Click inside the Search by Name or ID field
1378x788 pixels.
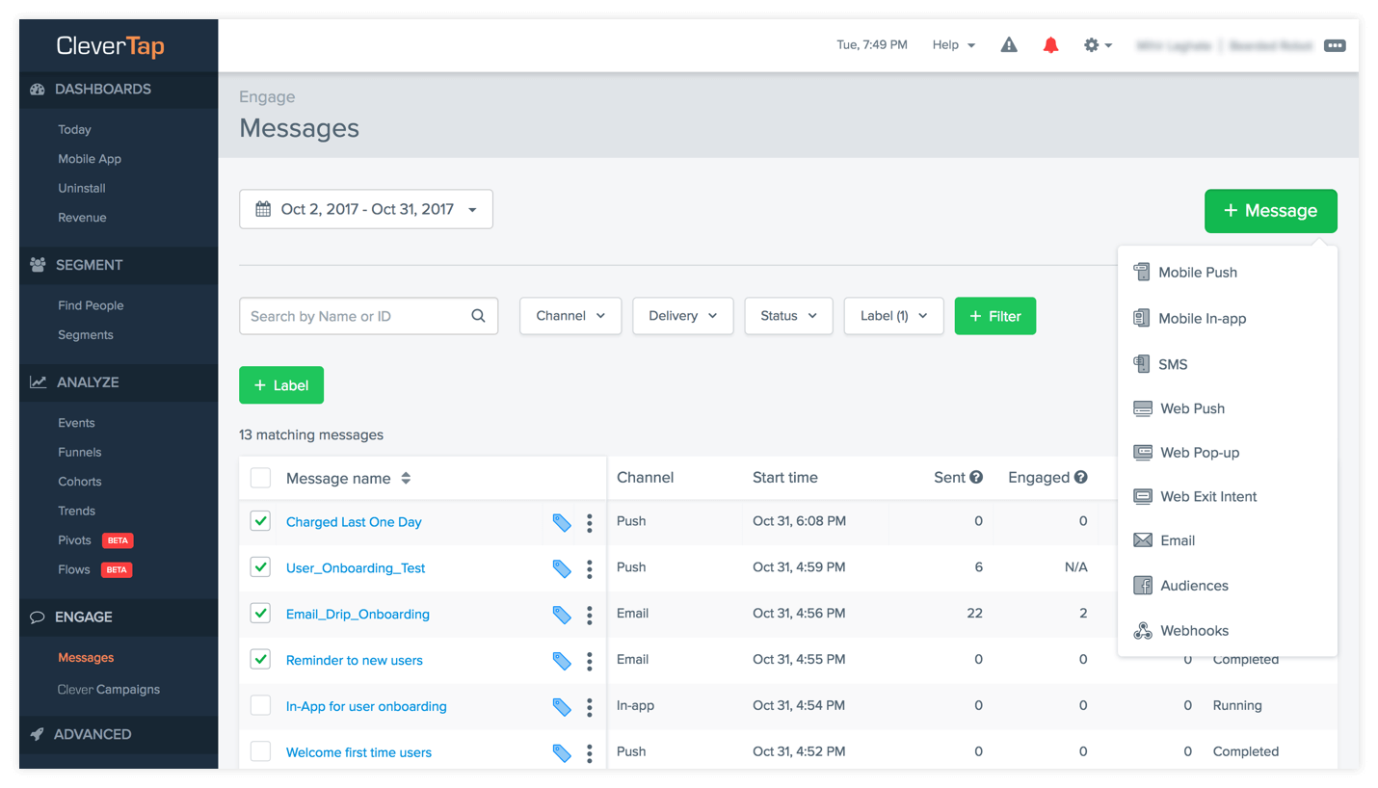(x=357, y=315)
